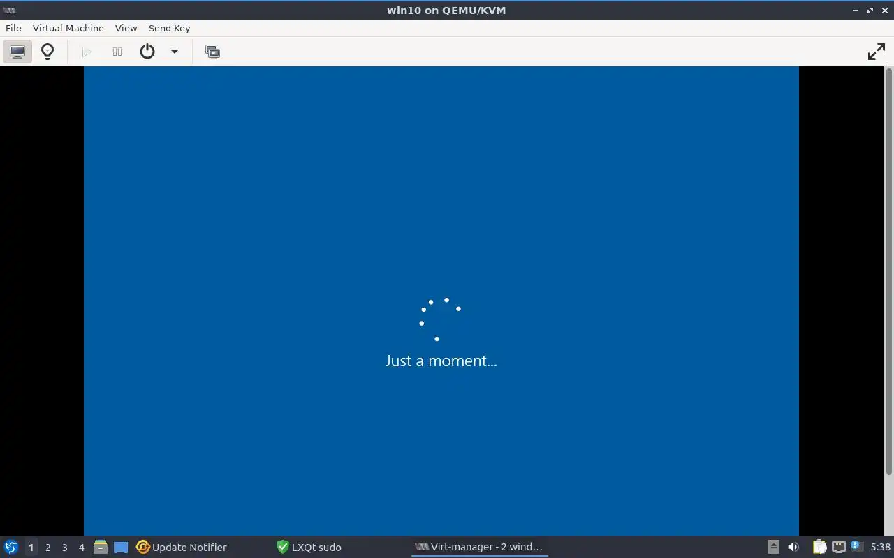Switch to desktop 4
This screenshot has width=894, height=558.
tap(81, 548)
